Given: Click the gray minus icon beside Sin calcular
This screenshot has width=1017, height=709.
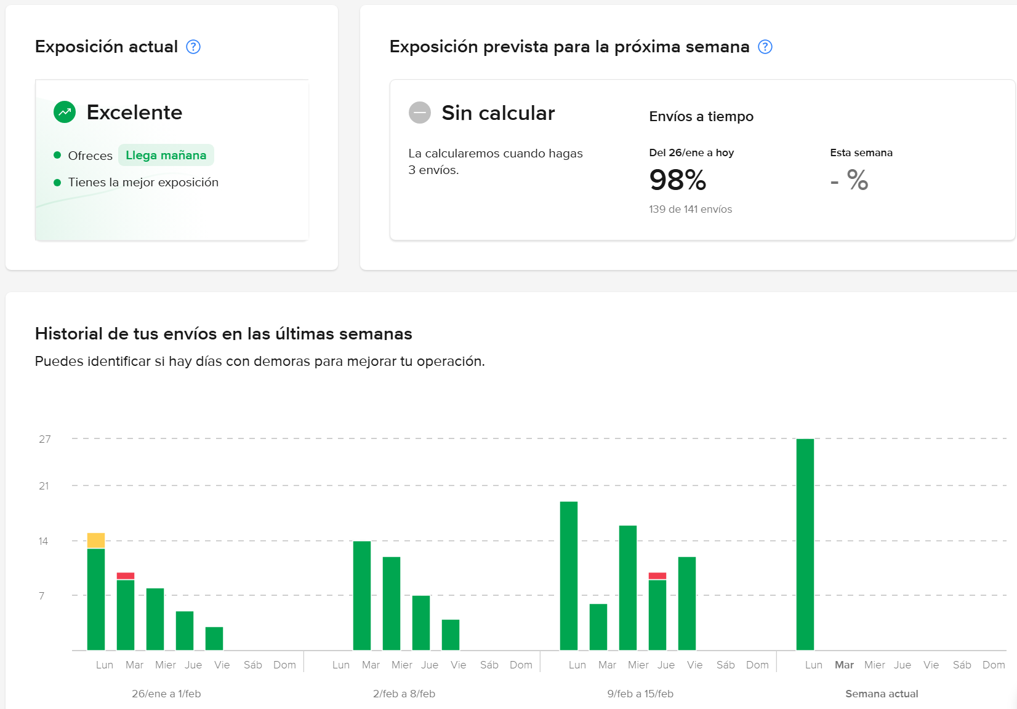Looking at the screenshot, I should pos(419,113).
